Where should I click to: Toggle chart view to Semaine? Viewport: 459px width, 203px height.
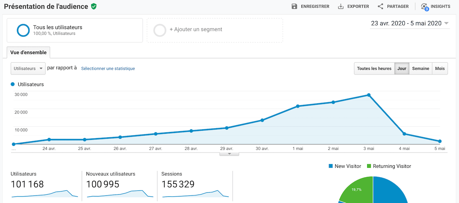420,68
